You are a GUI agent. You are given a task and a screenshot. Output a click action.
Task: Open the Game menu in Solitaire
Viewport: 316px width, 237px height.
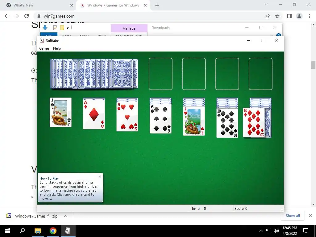point(44,48)
